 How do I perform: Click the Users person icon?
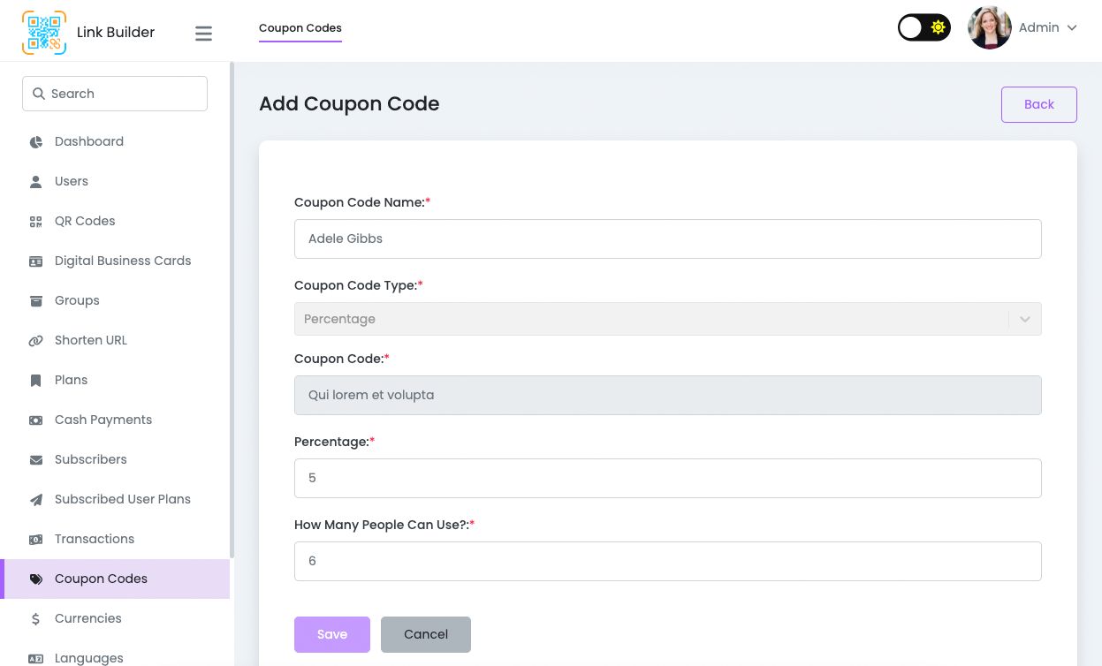coord(36,182)
